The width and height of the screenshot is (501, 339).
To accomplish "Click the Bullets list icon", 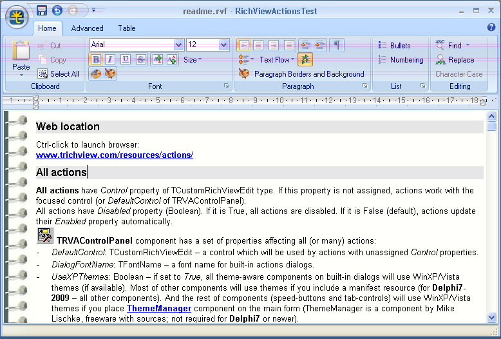I will pyautogui.click(x=382, y=45).
